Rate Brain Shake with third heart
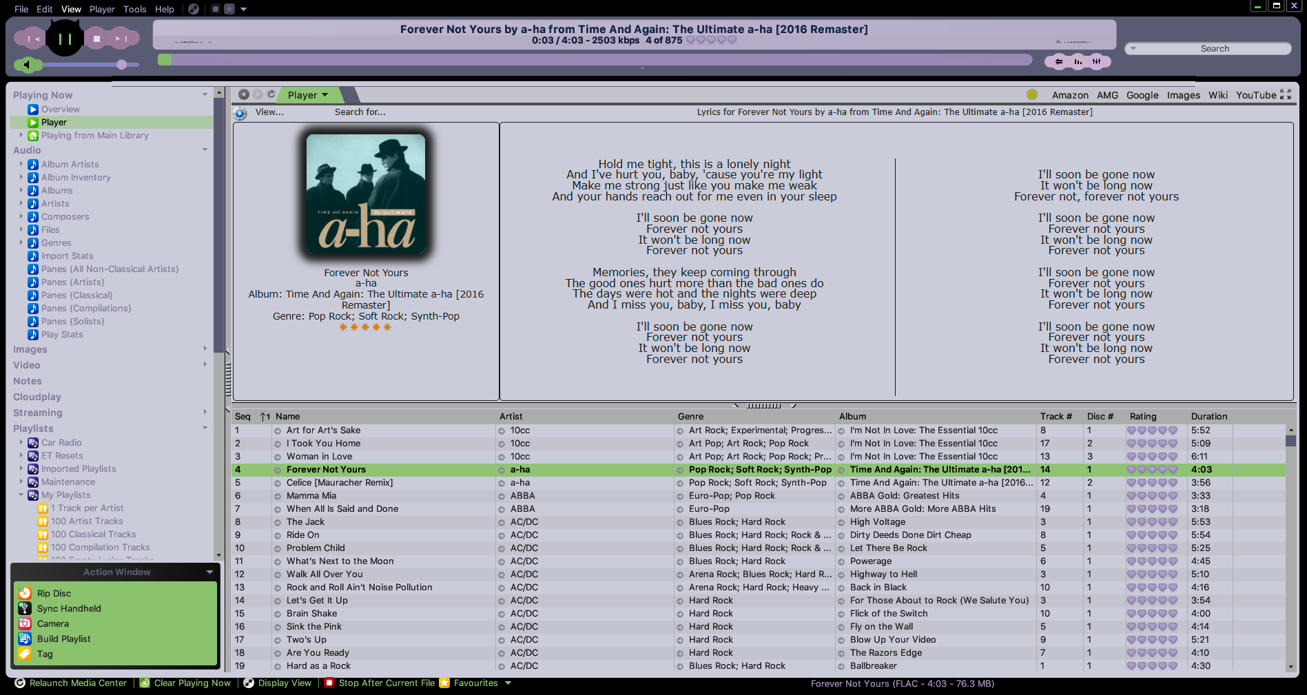Screen dimensions: 1307x695 (x=1152, y=614)
